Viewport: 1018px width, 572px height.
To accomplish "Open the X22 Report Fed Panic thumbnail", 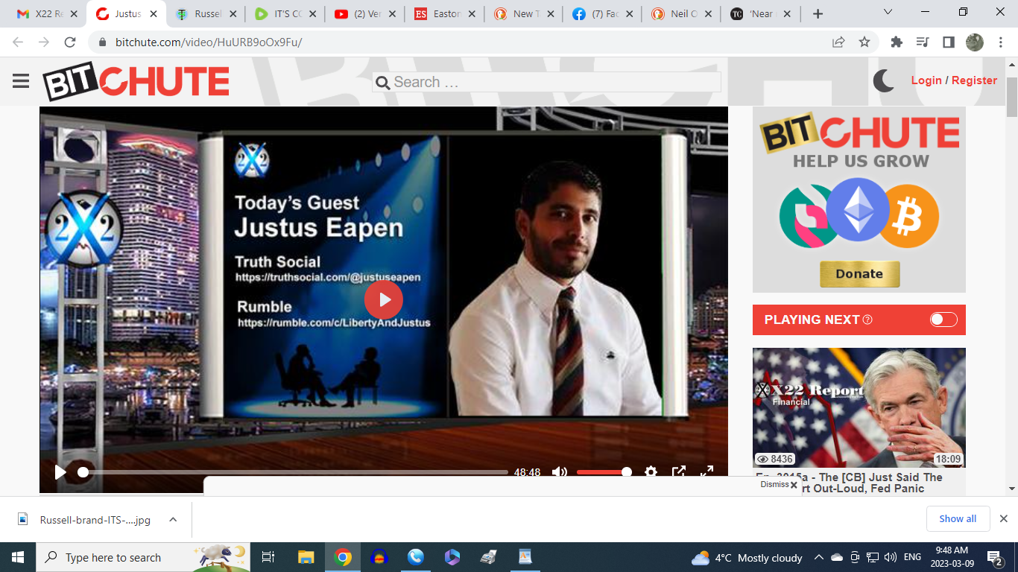I will [859, 407].
